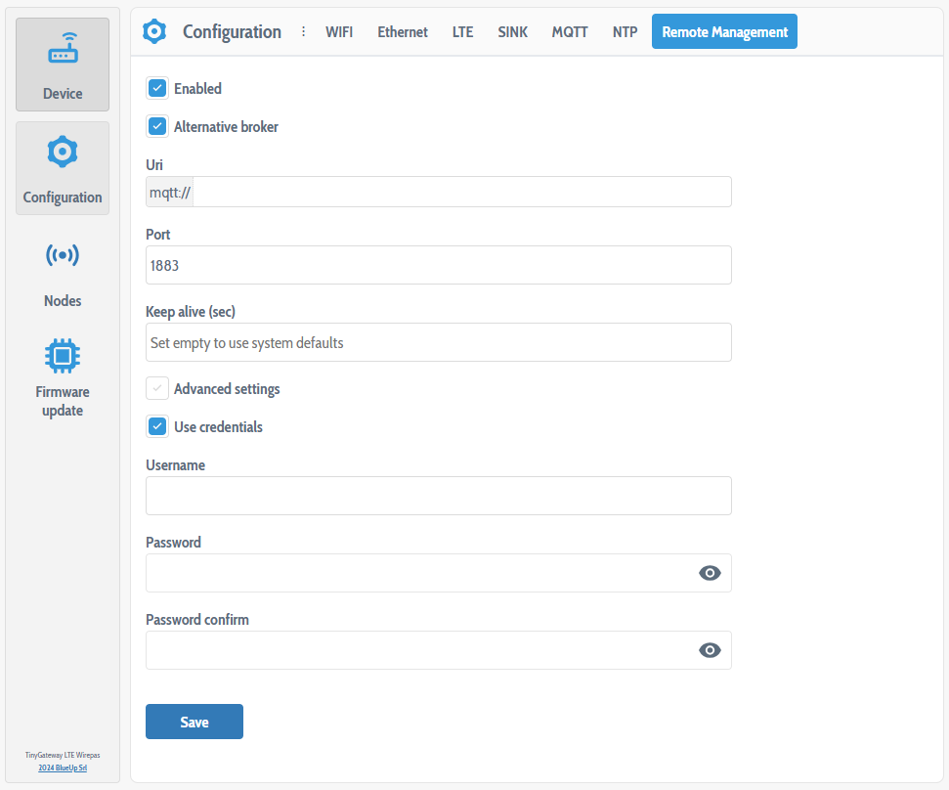
Task: Click the Advanced settings checkbox
Action: click(157, 388)
